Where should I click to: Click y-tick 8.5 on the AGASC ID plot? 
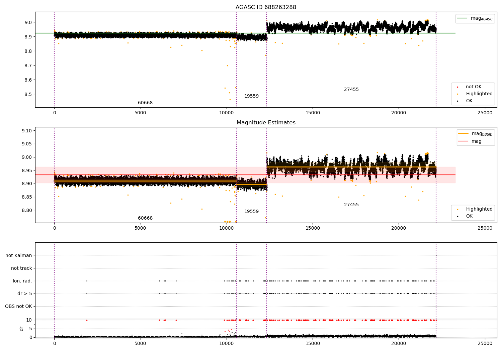pyautogui.click(x=28, y=94)
